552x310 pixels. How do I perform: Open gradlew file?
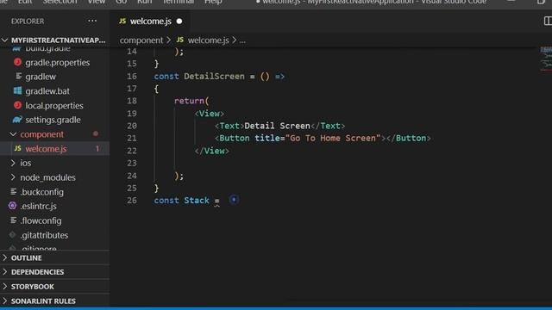41,77
